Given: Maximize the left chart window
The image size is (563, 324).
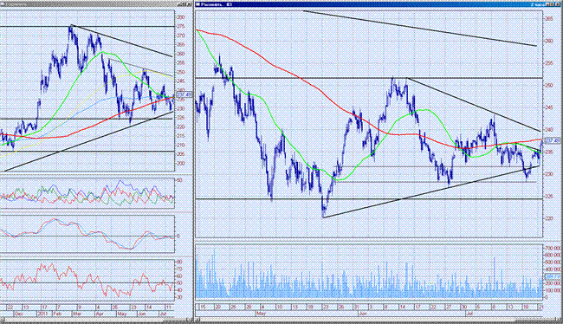Looking at the screenshot, I should click(x=184, y=4).
